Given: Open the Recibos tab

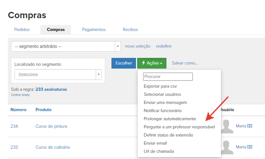Looking at the screenshot, I should (x=130, y=30).
